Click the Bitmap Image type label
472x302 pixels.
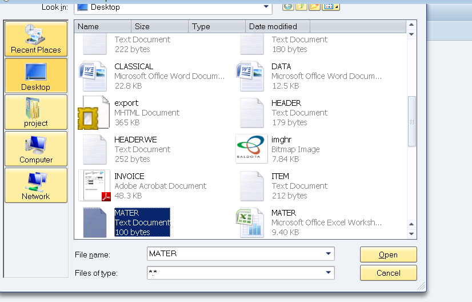coord(295,149)
